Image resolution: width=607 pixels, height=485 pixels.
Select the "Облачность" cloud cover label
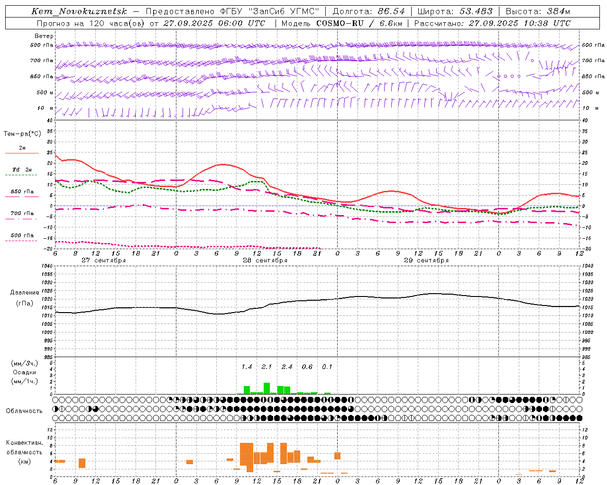click(x=24, y=411)
